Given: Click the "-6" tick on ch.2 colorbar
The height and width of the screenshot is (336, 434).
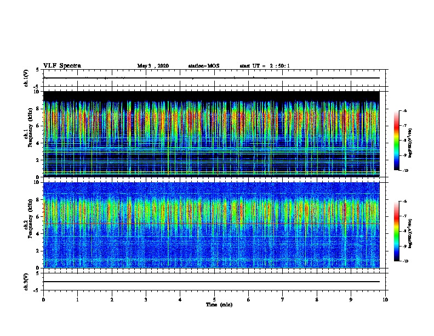Looking at the screenshot, I should [x=404, y=201].
